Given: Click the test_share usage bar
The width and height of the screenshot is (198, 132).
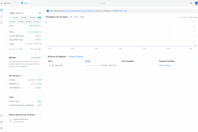Looking at the screenshot, I should [x=92, y=65].
